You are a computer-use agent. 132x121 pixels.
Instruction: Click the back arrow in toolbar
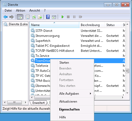tap(6, 17)
